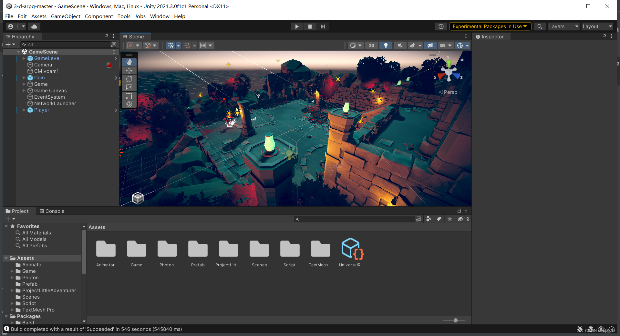620x336 pixels.
Task: Unmute scene audio
Action: 400,45
